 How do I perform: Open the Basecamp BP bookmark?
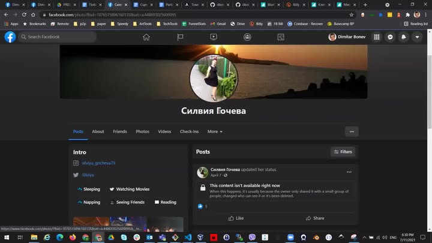coord(341,24)
